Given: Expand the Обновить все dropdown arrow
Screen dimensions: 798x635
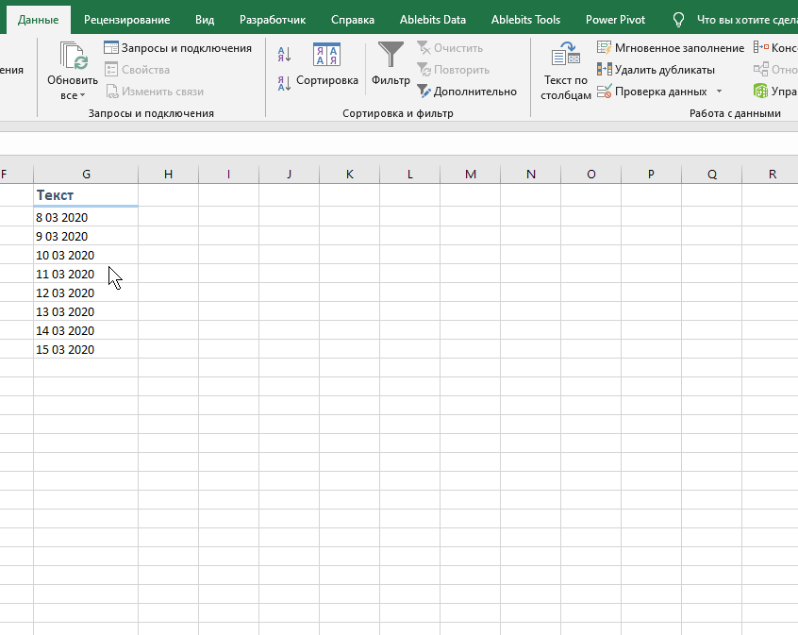Looking at the screenshot, I should coord(82,95).
